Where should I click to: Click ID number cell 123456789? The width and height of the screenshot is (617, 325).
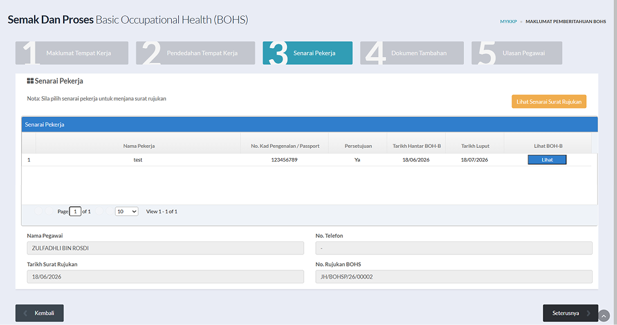[284, 160]
